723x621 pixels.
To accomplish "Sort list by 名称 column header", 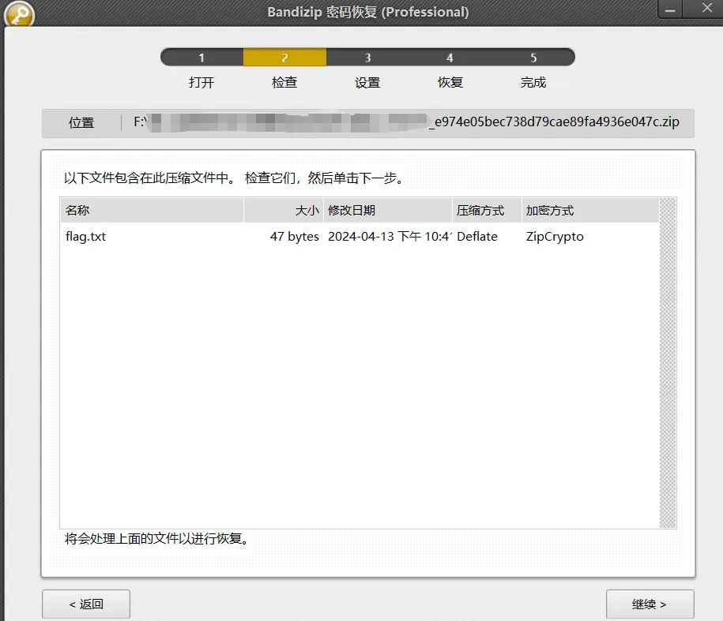I will pyautogui.click(x=152, y=211).
